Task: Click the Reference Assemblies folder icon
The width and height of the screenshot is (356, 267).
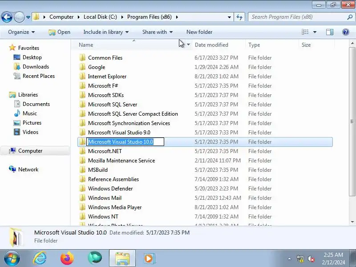Action: click(82, 179)
